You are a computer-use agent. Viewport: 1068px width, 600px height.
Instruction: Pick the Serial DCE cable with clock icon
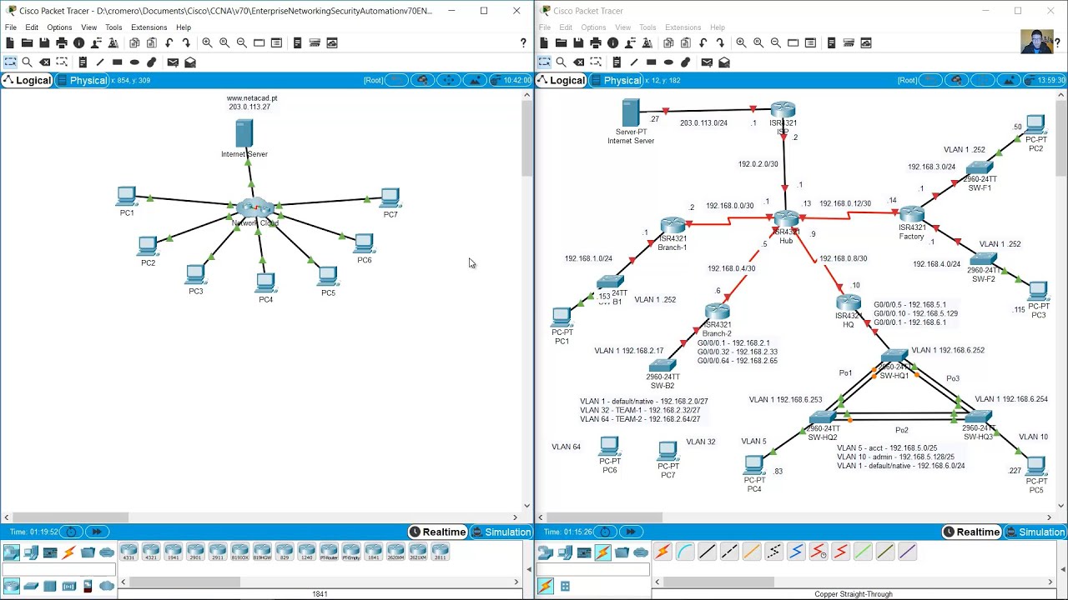pyautogui.click(x=819, y=552)
